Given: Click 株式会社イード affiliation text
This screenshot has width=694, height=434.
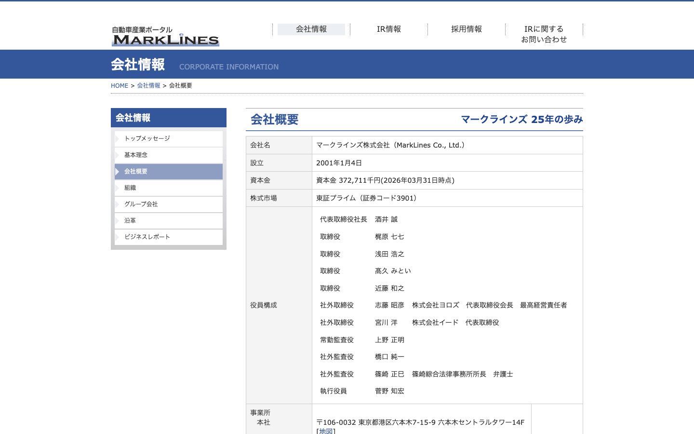Looking at the screenshot, I should click(x=435, y=323).
